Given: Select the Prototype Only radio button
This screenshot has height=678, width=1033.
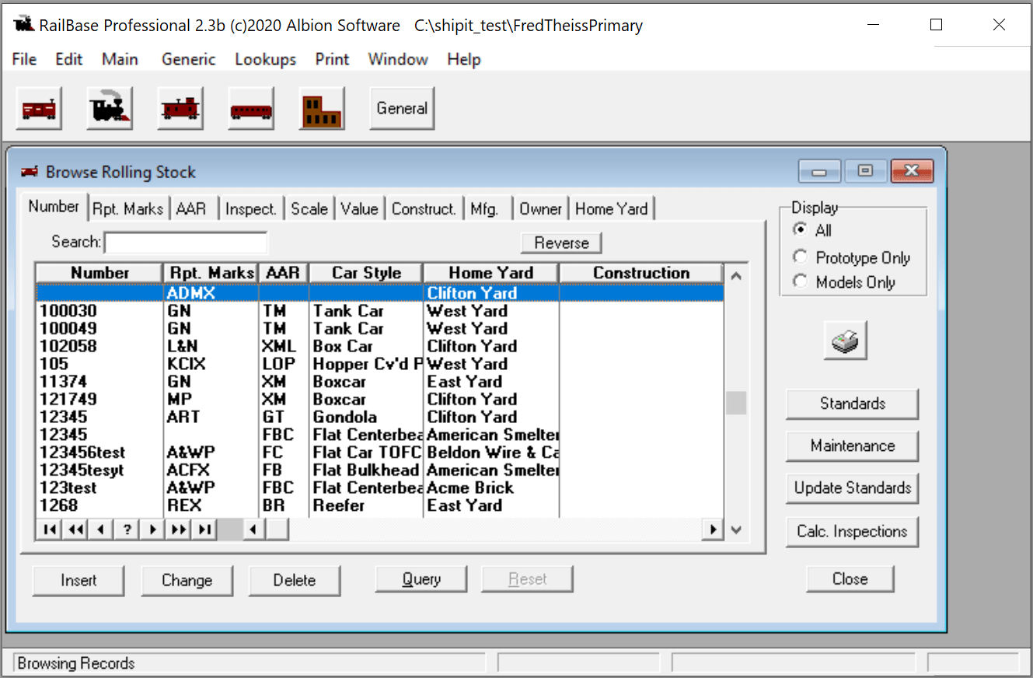Looking at the screenshot, I should [800, 257].
